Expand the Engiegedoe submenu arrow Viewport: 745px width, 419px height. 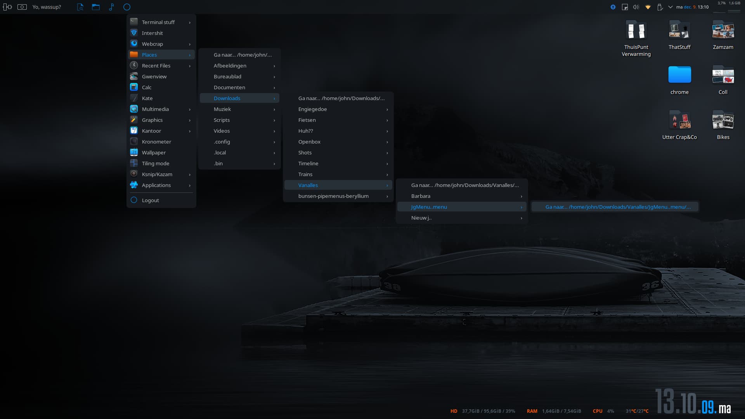(x=387, y=109)
